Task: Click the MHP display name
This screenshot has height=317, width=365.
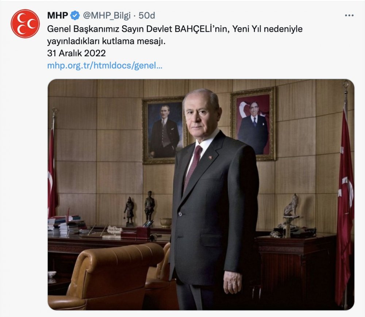Action: 58,16
